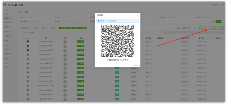This screenshot has height=106, width=231.
Task: Click the green tag in row ID 2
Action: (x=80, y=46)
